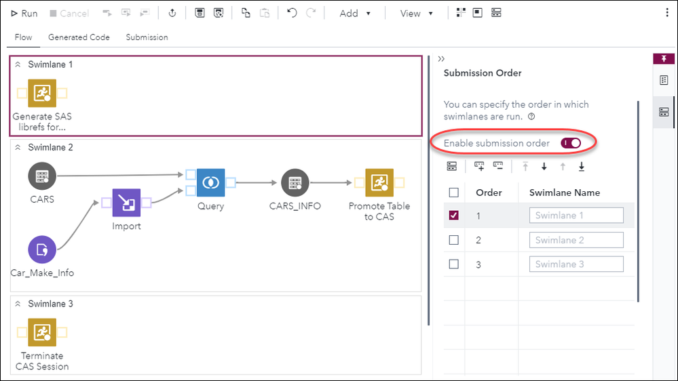This screenshot has width=678, height=381.
Task: Check the Swimlane 2 order checkbox
Action: coord(454,240)
